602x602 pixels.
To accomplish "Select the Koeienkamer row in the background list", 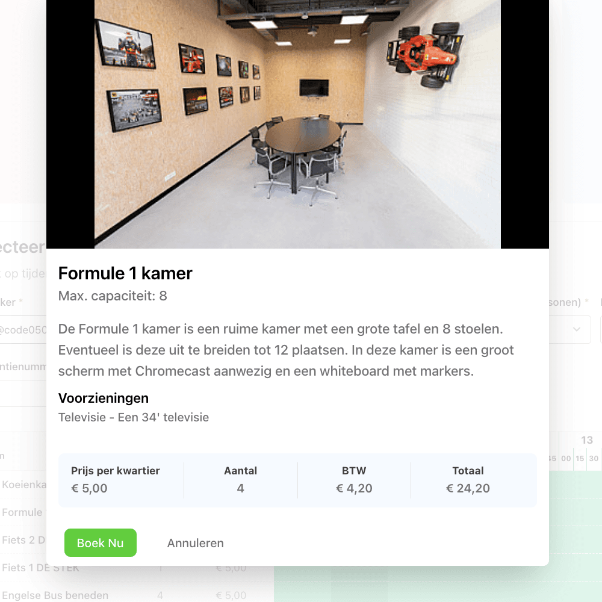I will tap(23, 485).
